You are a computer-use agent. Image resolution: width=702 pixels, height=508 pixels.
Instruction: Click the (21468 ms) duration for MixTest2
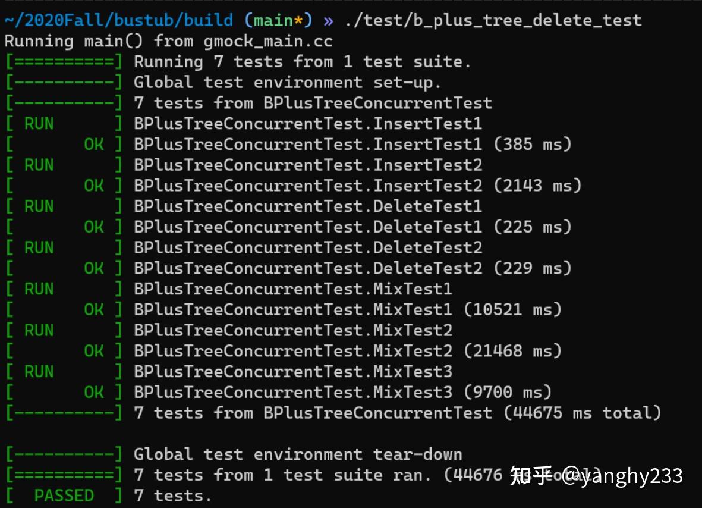coord(512,350)
